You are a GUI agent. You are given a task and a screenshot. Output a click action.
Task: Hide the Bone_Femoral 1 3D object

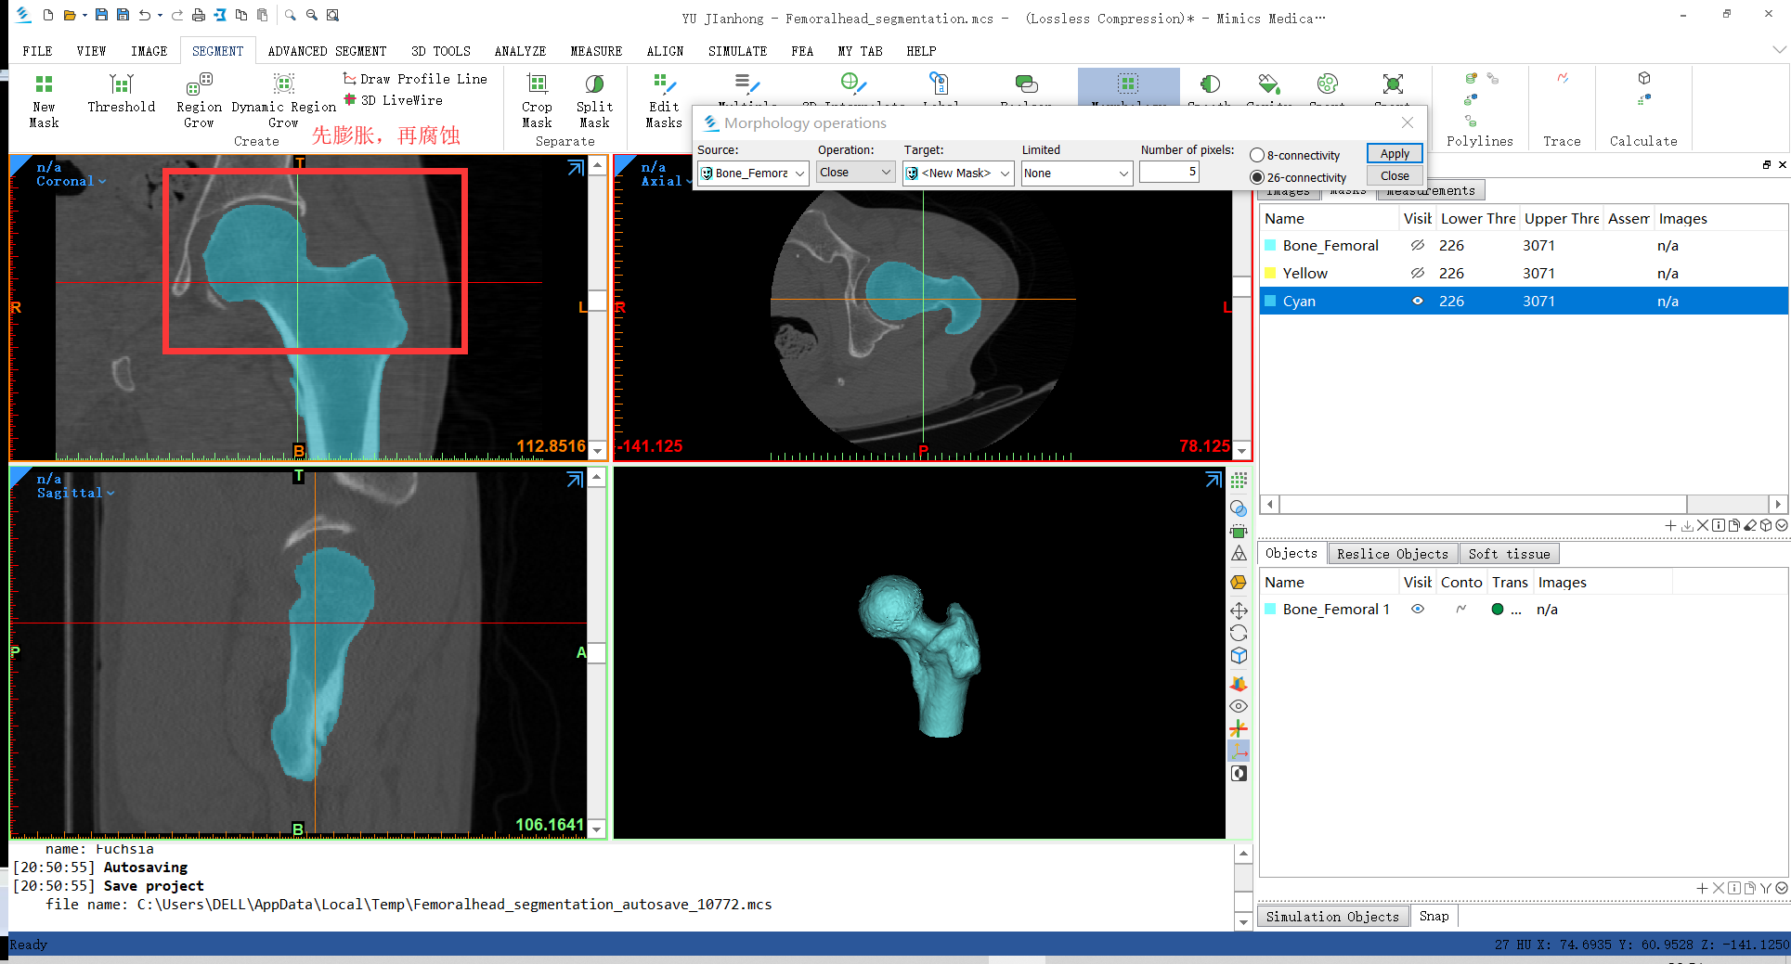(1418, 610)
